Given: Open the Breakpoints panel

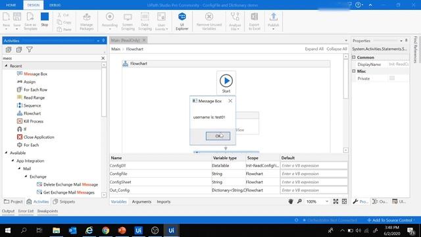Looking at the screenshot, I should [x=47, y=211].
